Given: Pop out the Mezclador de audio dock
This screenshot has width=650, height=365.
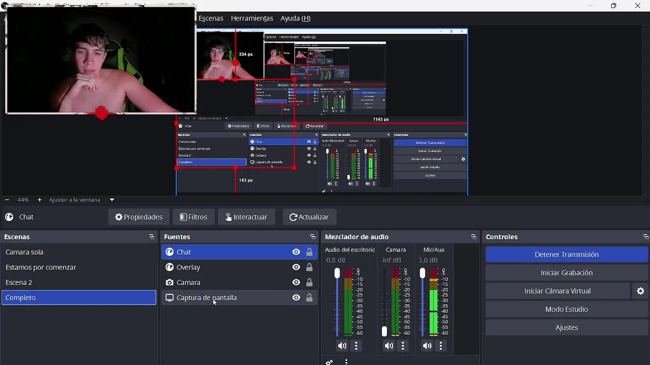Looking at the screenshot, I should click(474, 237).
